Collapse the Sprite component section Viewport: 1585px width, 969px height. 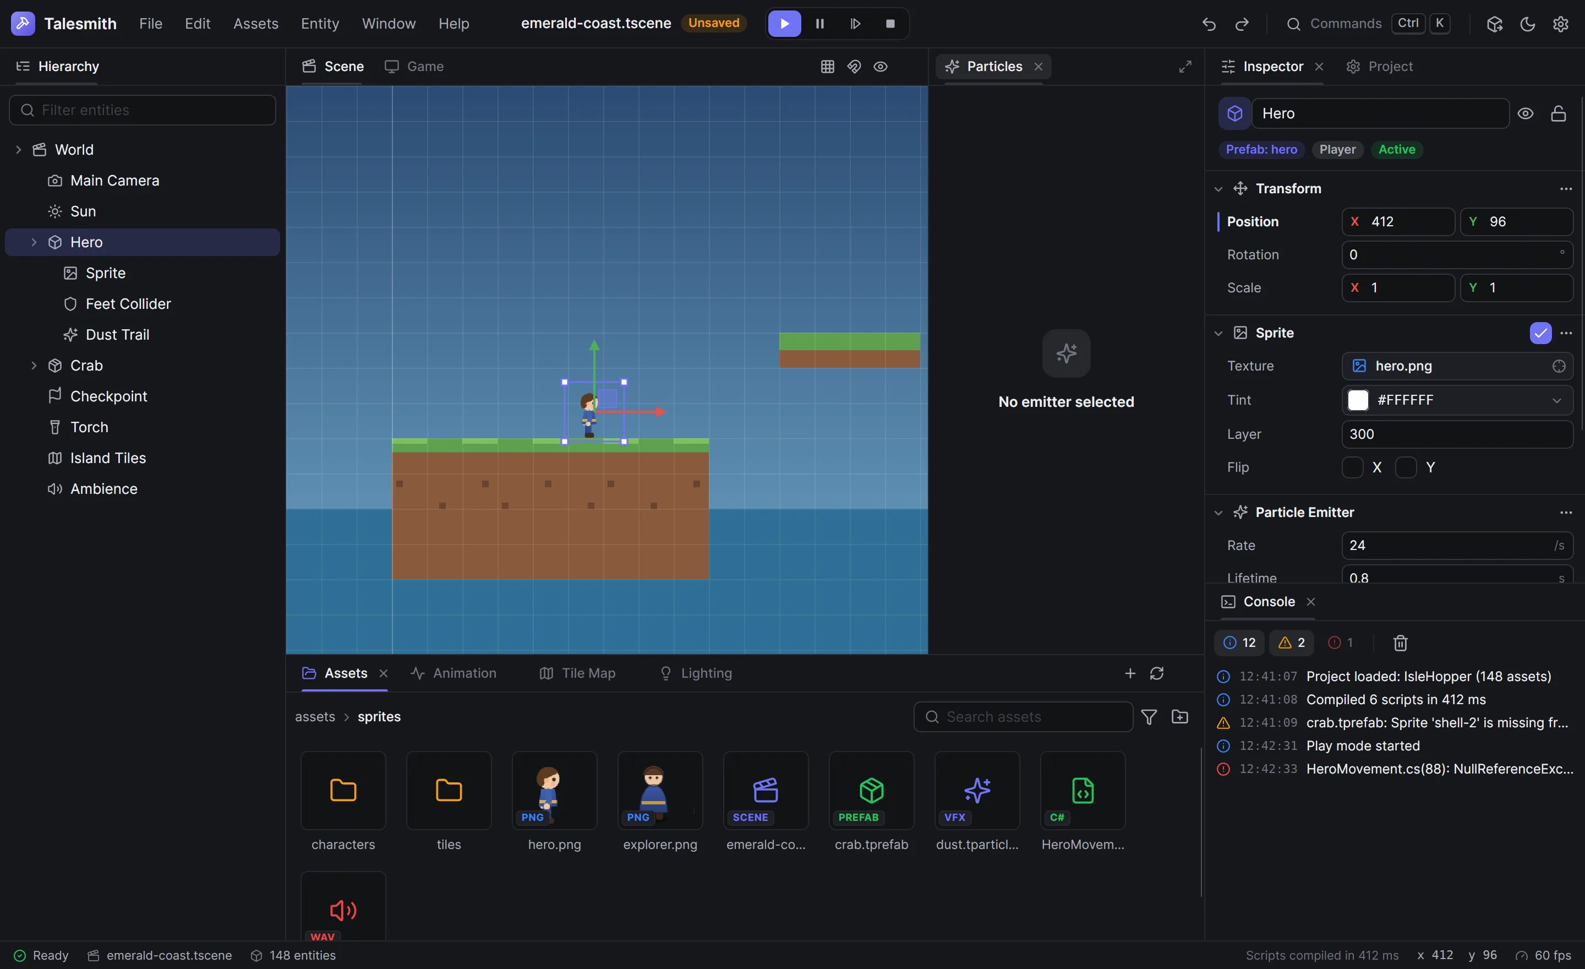point(1218,333)
